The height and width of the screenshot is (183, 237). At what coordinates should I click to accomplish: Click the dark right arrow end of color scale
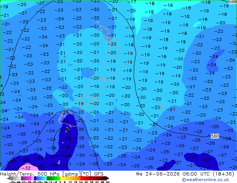(x=108, y=178)
